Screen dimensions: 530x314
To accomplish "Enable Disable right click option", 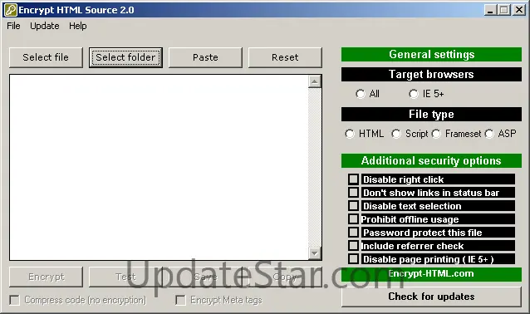I will pyautogui.click(x=354, y=179).
